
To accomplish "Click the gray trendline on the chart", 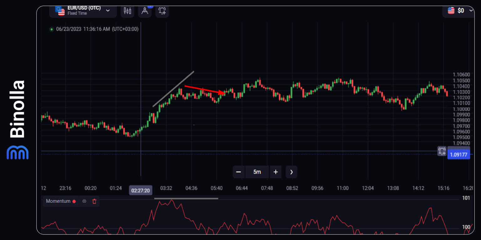I will [x=173, y=89].
